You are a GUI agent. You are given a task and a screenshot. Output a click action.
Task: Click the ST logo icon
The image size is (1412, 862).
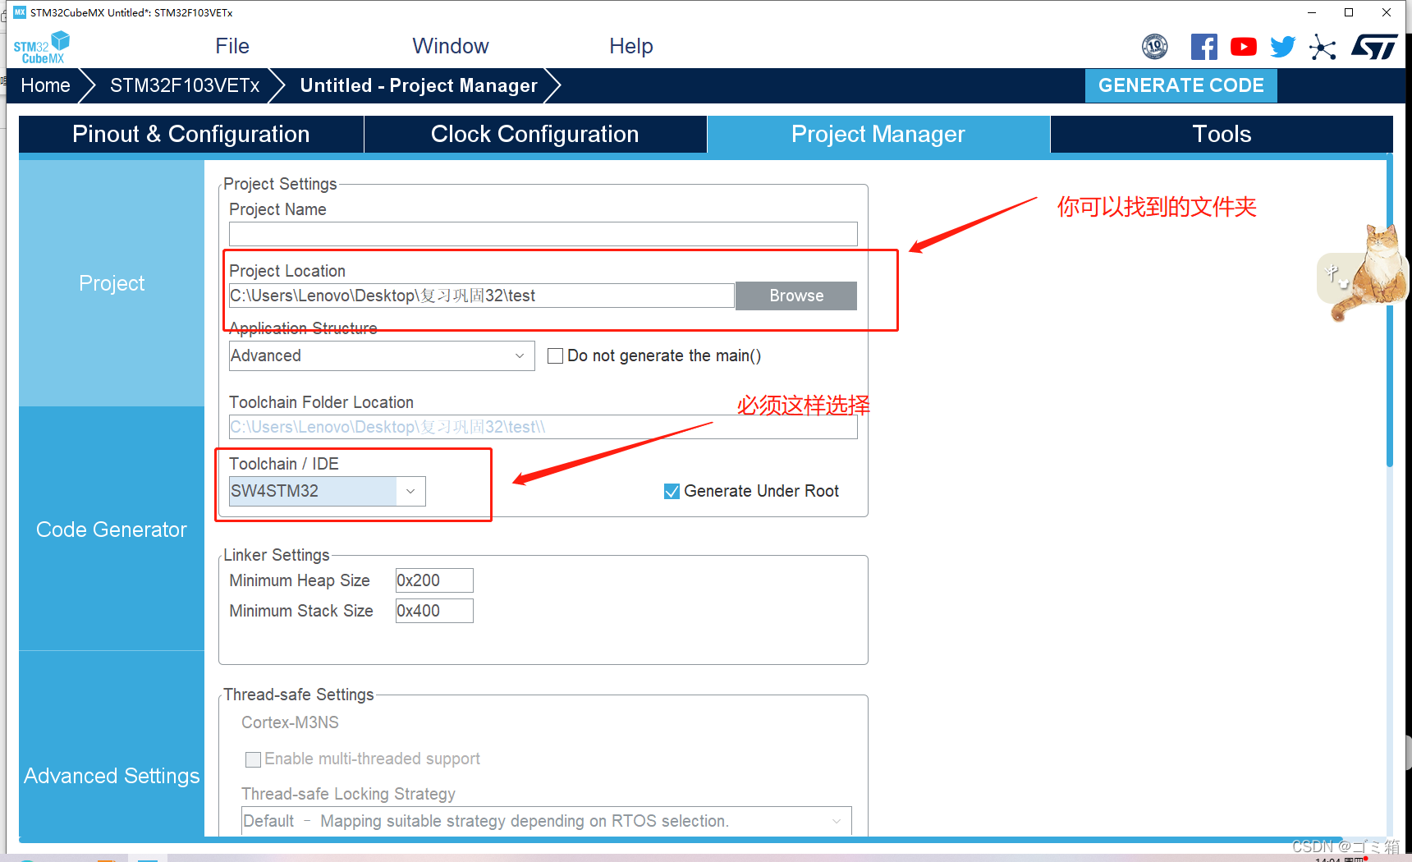[1373, 47]
